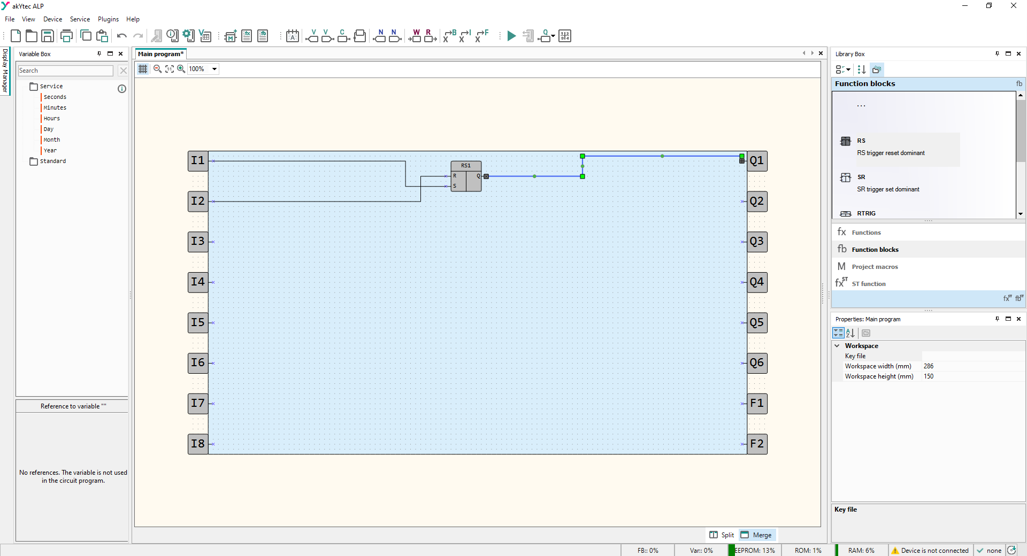This screenshot has width=1027, height=556.
Task: Open the fb function block manager icon
Action: point(263,36)
